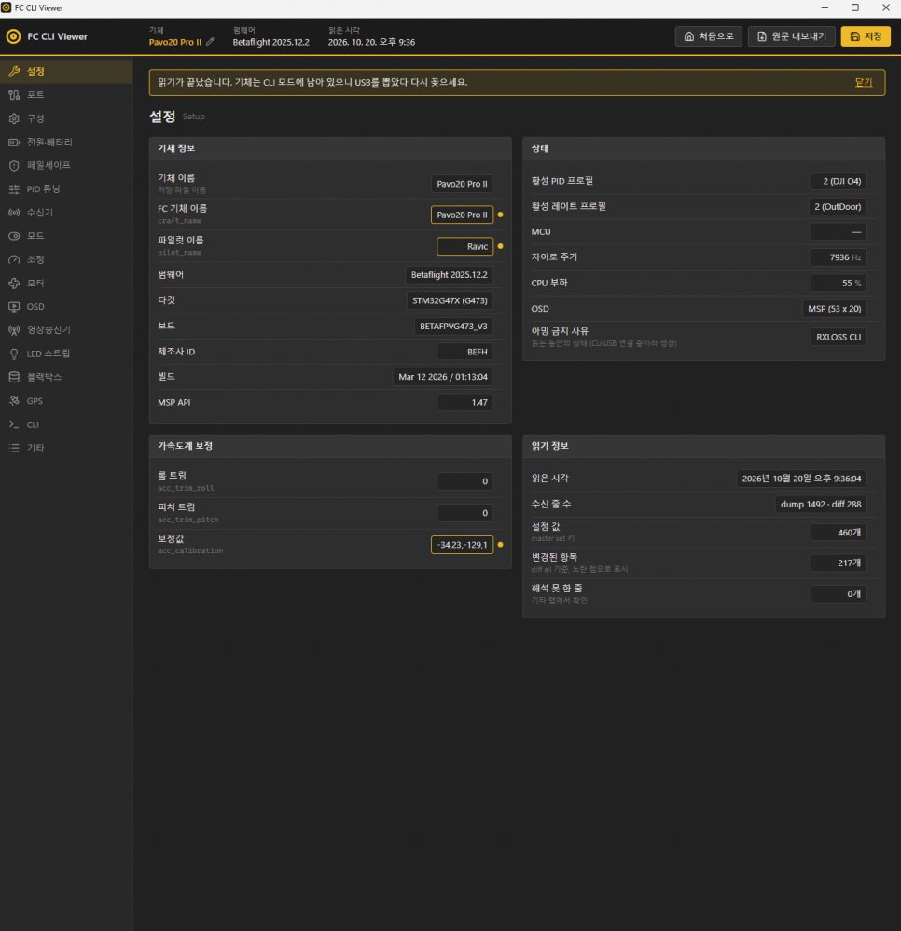This screenshot has width=901, height=931.
Task: Click the active PID profile 2 (DJI O4)
Action: tap(839, 181)
